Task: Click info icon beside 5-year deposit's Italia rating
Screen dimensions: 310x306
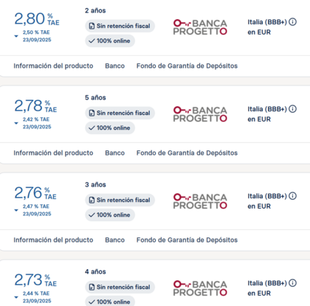Action: pos(292,109)
